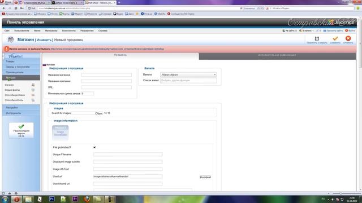Toggle the File published checkbox
This screenshot has height=203, width=362.
click(94, 147)
